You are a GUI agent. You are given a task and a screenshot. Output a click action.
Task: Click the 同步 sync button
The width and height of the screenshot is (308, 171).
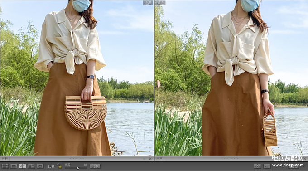[95, 166]
